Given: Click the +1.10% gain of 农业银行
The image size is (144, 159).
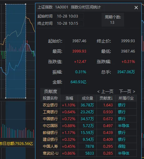Looking at the screenshot, I should (69, 105).
